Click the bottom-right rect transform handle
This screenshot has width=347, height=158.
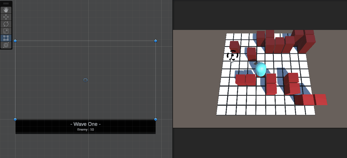[156, 119]
